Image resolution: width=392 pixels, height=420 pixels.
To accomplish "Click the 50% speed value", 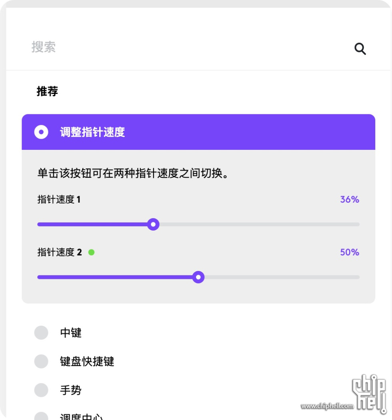I will point(350,252).
